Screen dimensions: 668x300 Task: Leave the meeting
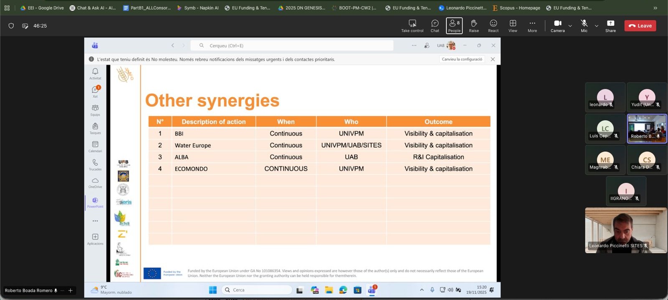[x=640, y=26]
